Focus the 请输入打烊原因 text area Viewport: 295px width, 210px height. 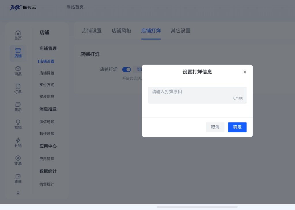197,95
